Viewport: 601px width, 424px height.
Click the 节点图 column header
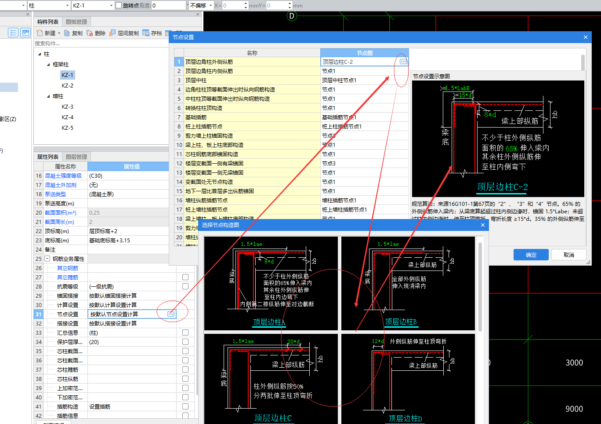click(x=365, y=53)
